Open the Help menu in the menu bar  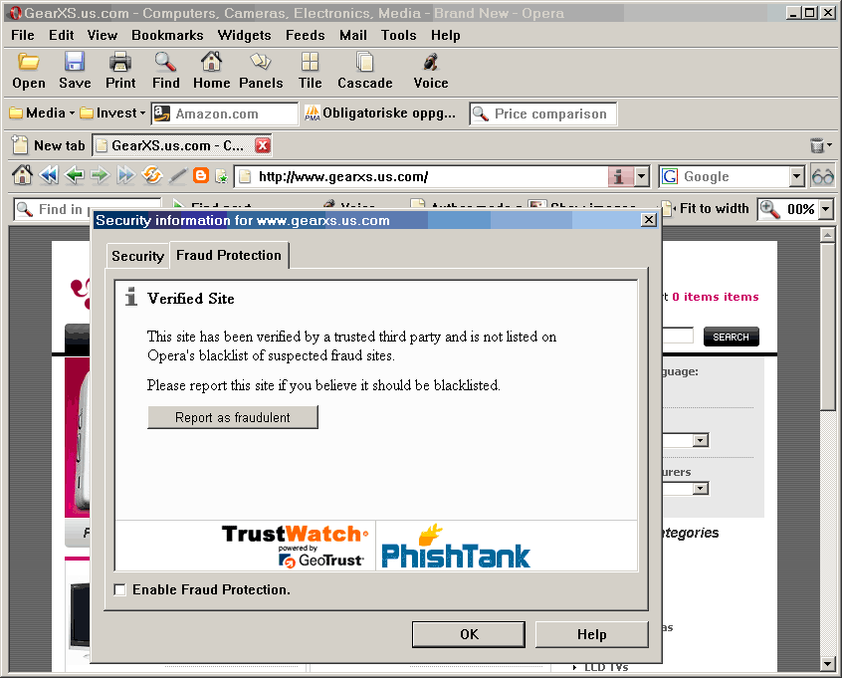tap(445, 36)
